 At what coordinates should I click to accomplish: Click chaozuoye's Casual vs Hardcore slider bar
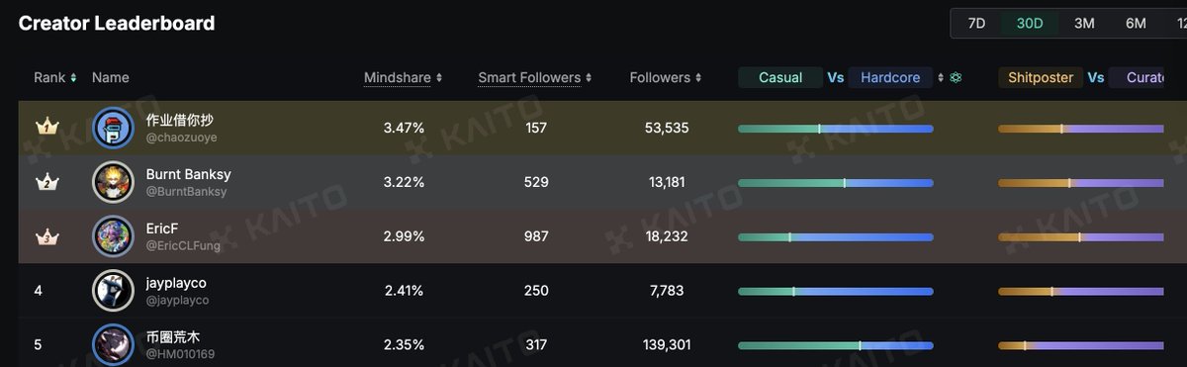click(x=836, y=129)
